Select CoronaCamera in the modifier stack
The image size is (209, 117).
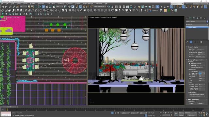197,27
